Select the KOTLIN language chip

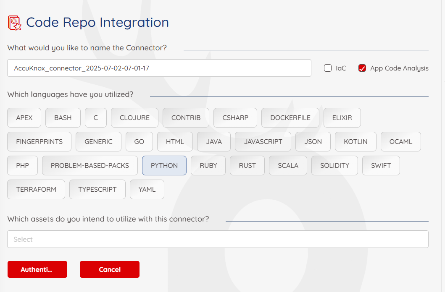pos(355,142)
